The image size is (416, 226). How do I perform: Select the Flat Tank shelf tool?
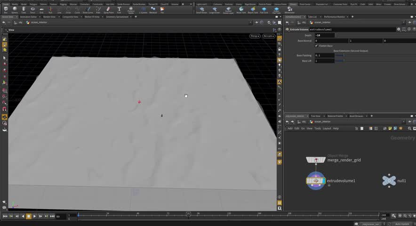(264, 10)
